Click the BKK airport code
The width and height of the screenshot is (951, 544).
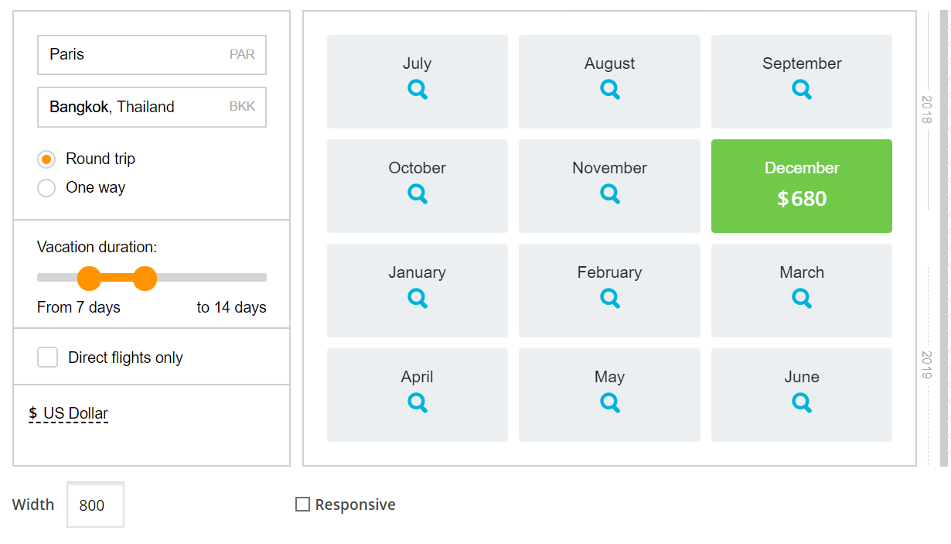(x=242, y=107)
